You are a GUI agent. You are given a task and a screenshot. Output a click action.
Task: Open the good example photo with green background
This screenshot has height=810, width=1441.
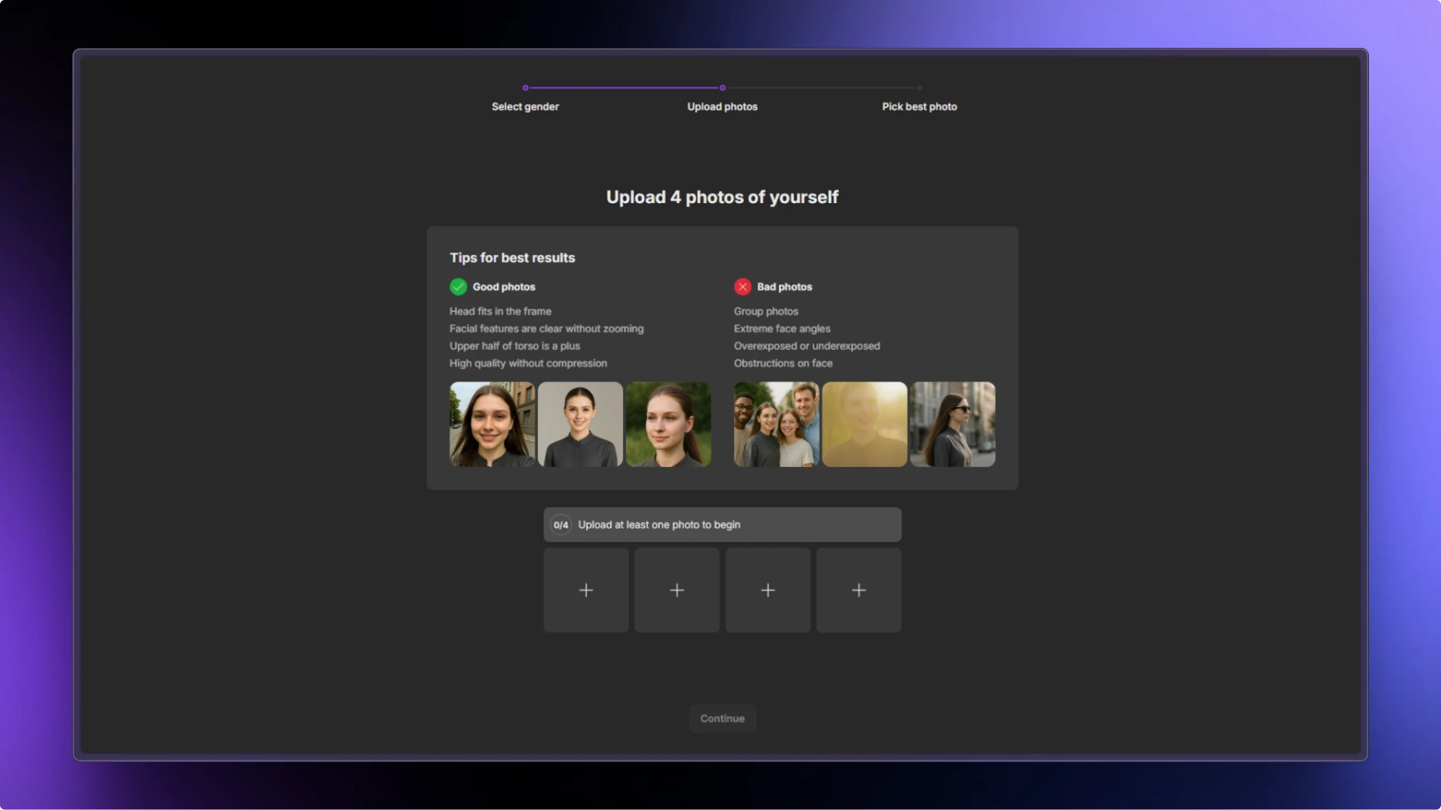point(668,425)
